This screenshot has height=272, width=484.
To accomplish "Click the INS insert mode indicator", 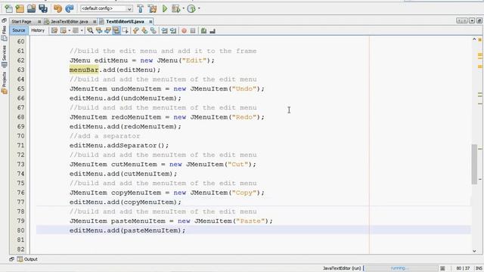I will pyautogui.click(x=479, y=268).
